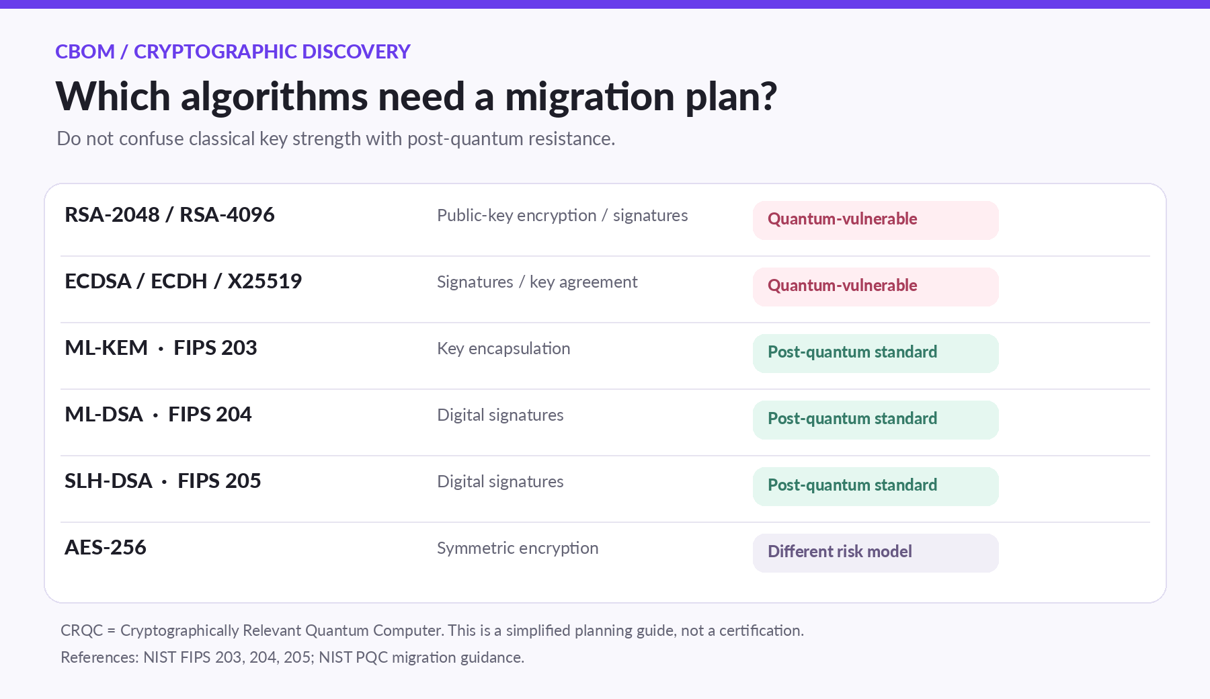Click the Quantum-vulnerable badge in the ECDSA row
This screenshot has width=1210, height=699.
click(x=875, y=287)
